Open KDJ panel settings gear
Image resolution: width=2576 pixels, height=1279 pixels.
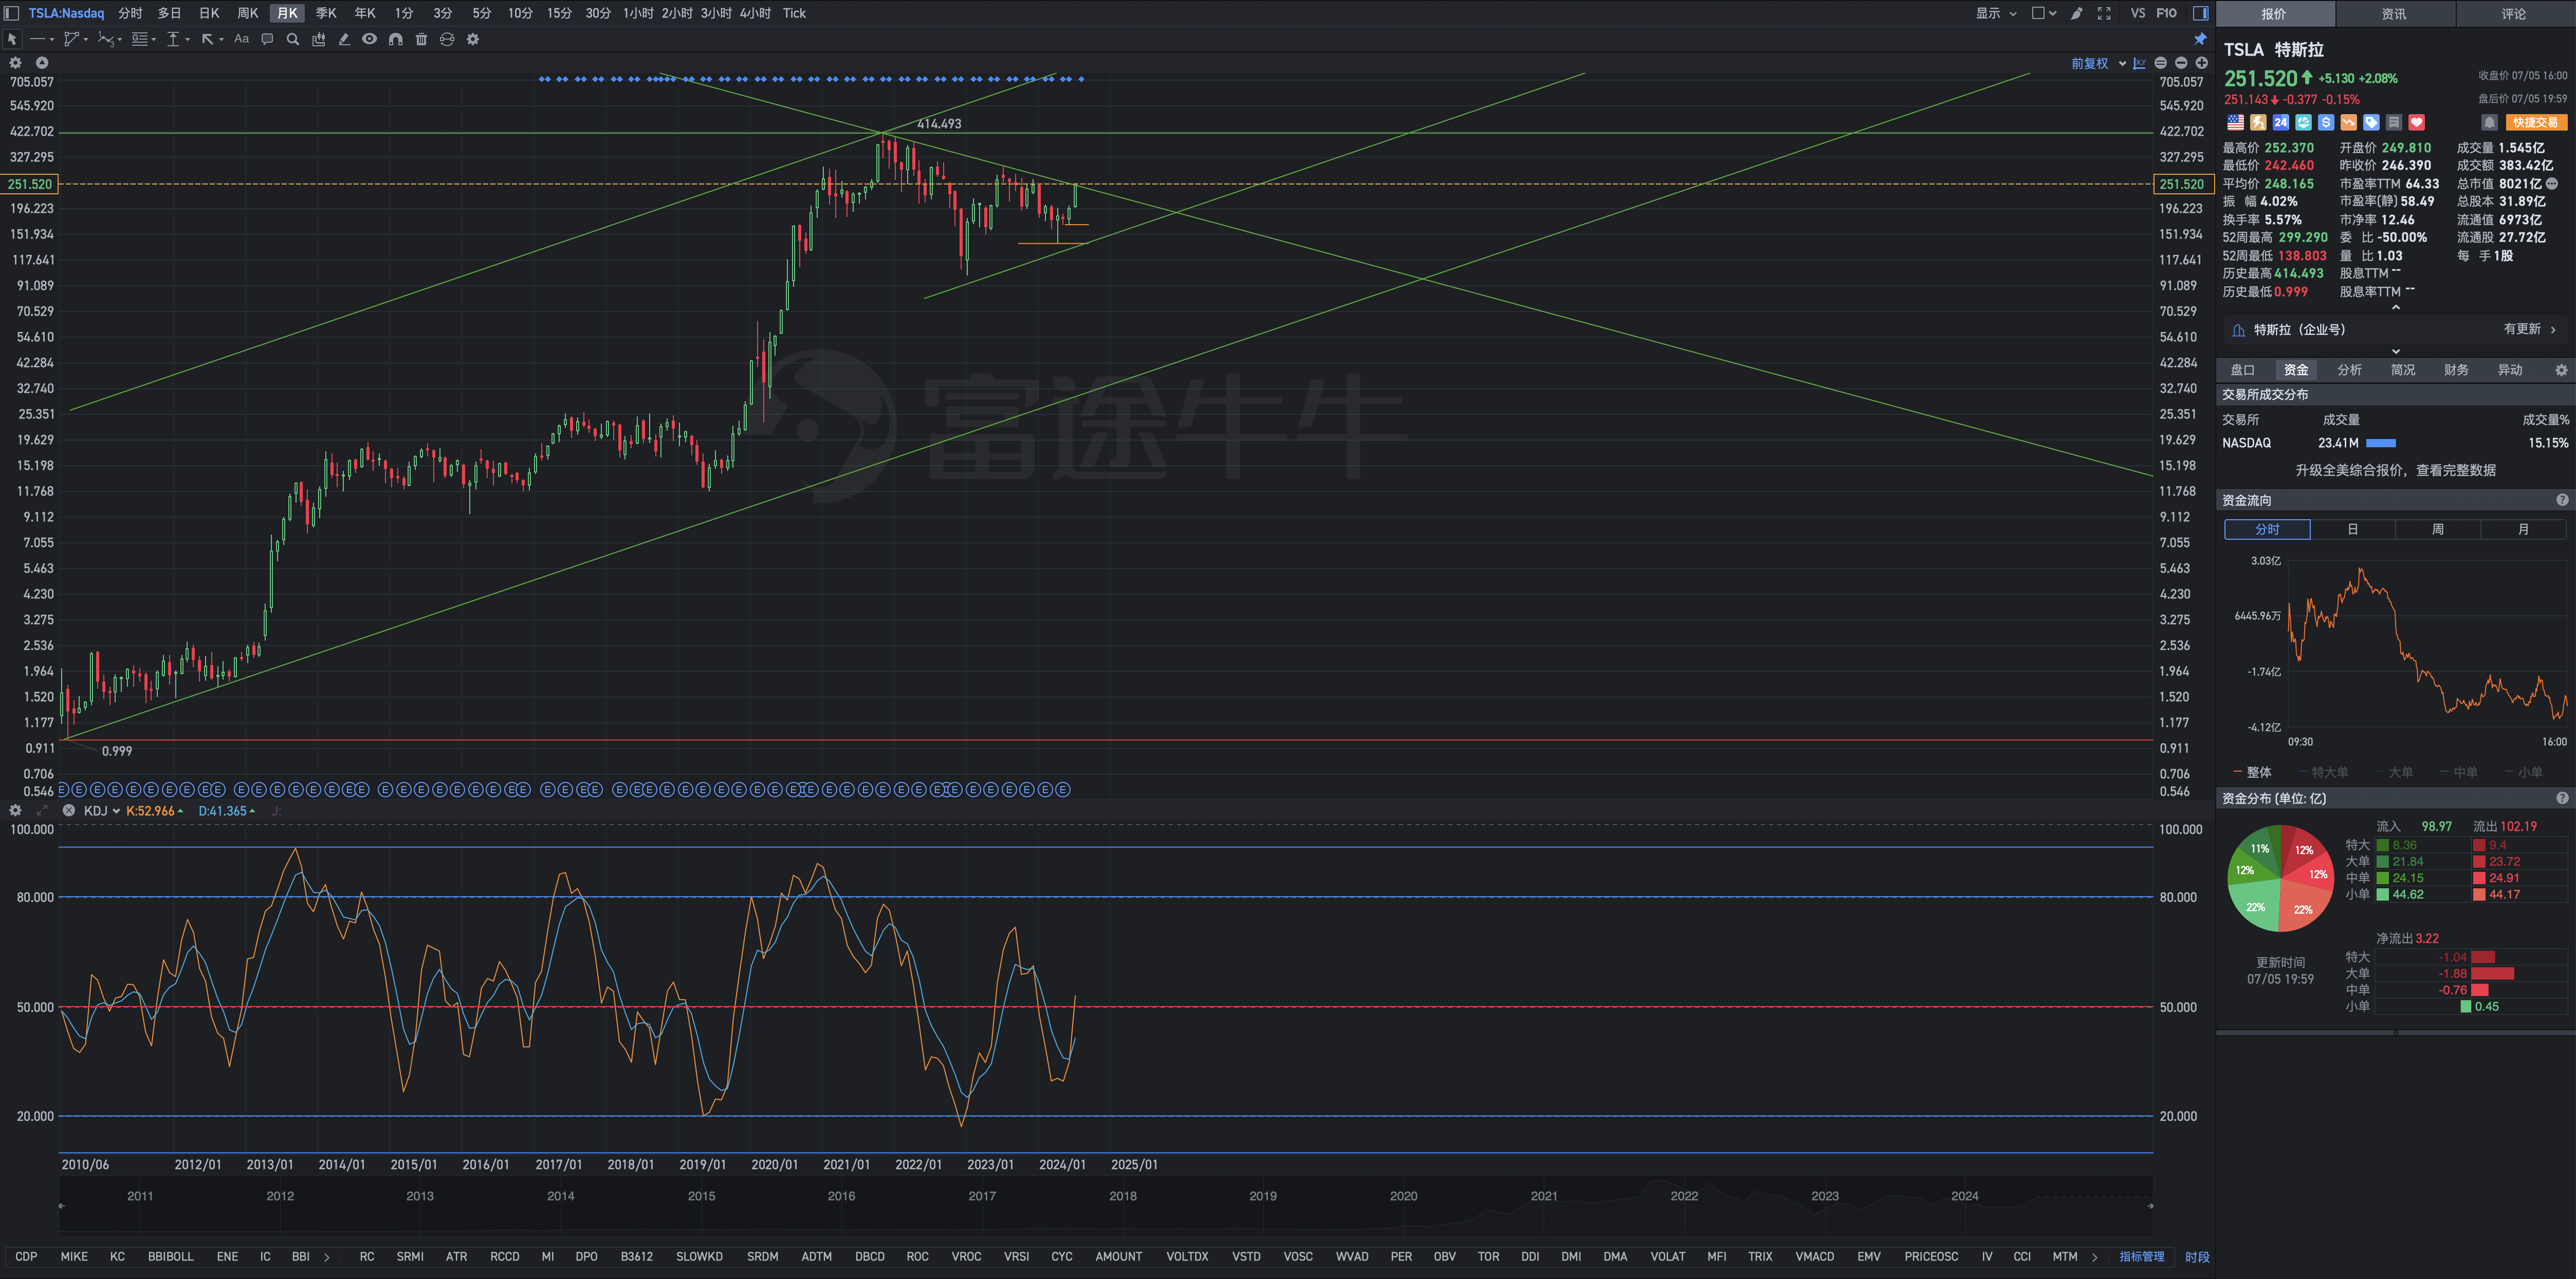click(15, 810)
